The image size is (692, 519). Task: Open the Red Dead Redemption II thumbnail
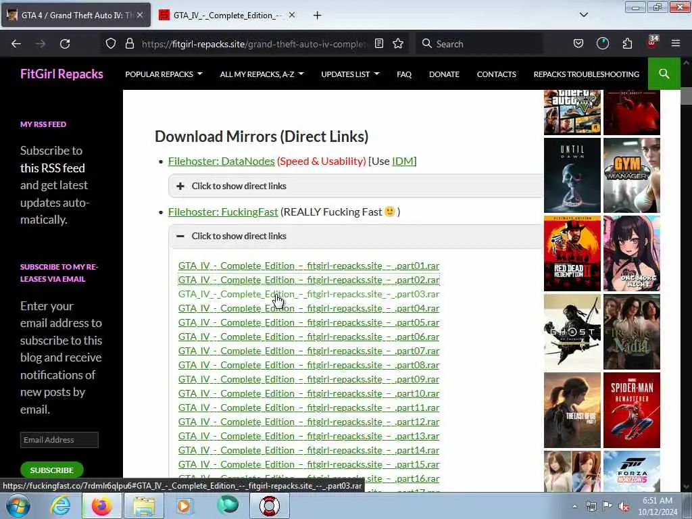(x=572, y=253)
